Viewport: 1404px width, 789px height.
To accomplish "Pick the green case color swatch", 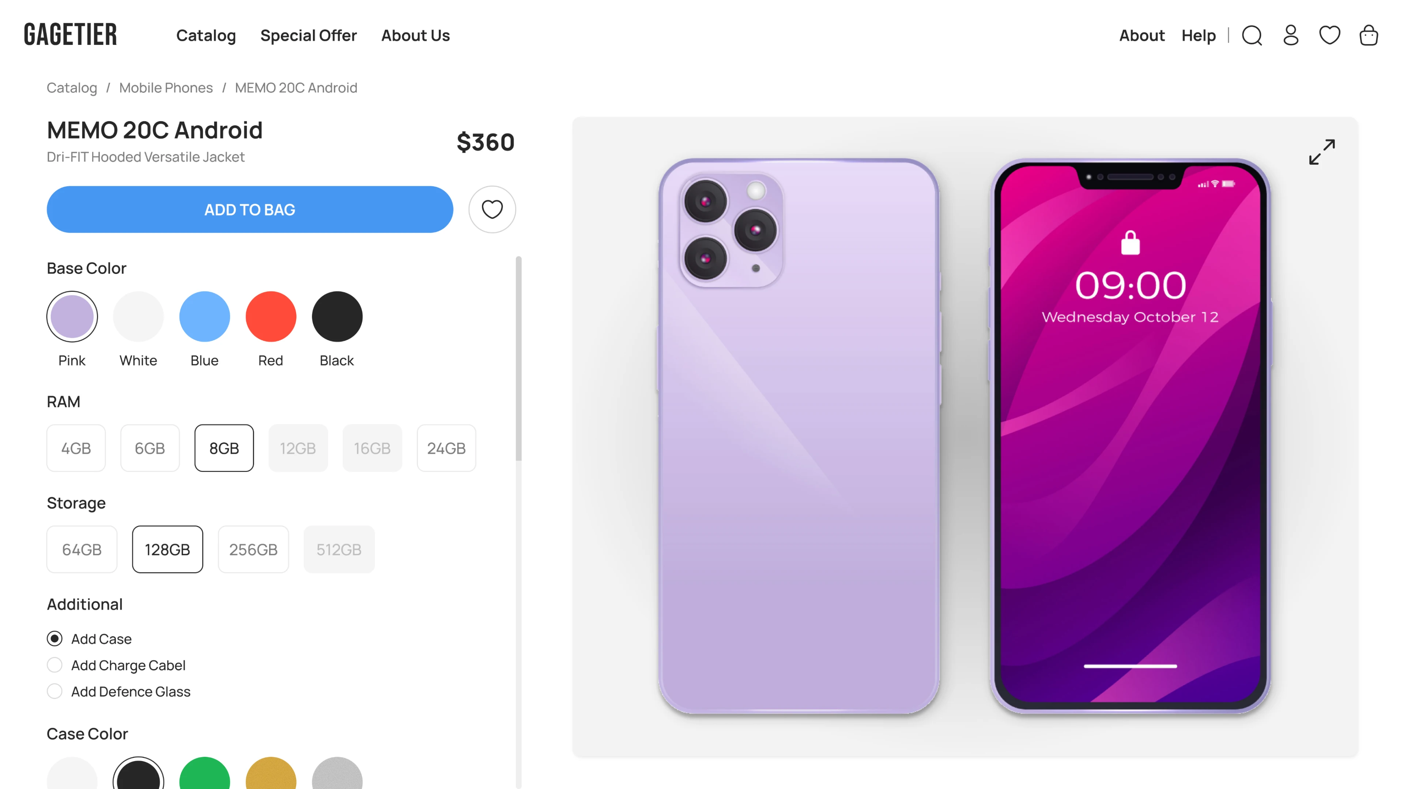I will click(204, 774).
